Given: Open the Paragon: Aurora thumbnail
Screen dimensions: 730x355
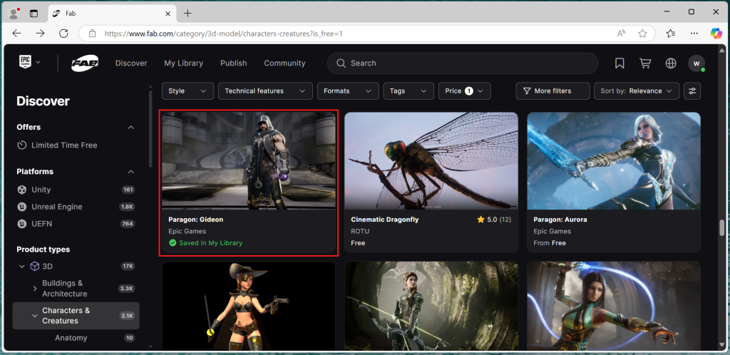Looking at the screenshot, I should click(x=614, y=160).
